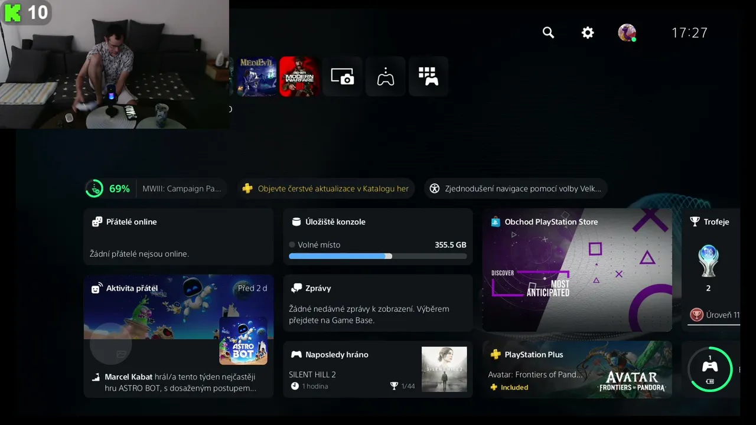Select the Před 2 d timestamp

[252, 289]
